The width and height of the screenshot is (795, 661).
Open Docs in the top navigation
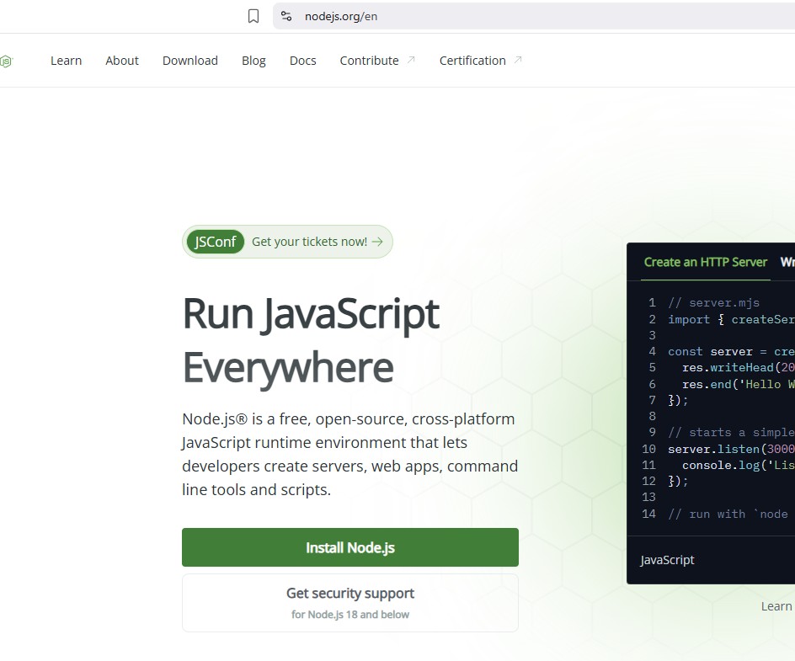click(302, 61)
